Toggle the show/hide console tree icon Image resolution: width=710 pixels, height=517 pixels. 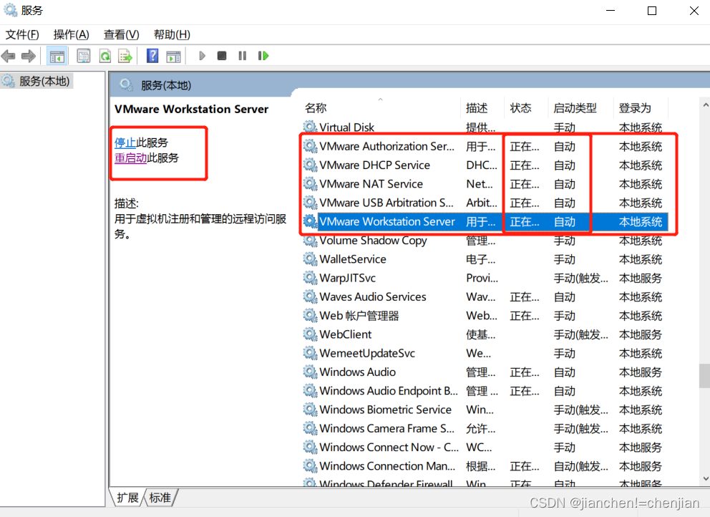click(57, 56)
